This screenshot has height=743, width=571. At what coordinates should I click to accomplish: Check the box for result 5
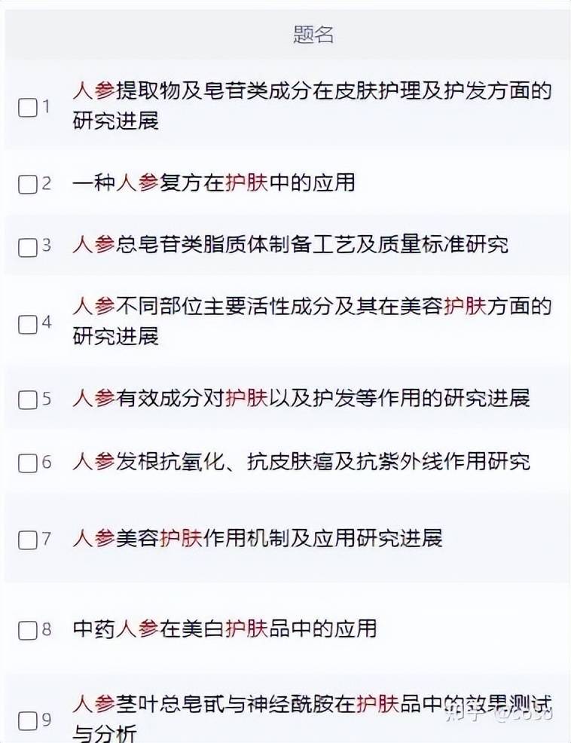coord(27,399)
